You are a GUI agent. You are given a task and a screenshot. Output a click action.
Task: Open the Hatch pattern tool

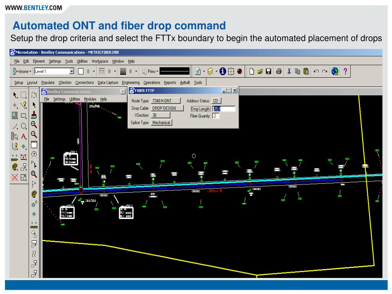click(x=15, y=116)
